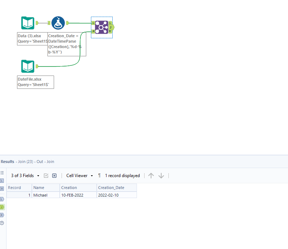Select the DateFile.xlsx Input Data tool
This screenshot has height=249, width=288.
(x=28, y=66)
